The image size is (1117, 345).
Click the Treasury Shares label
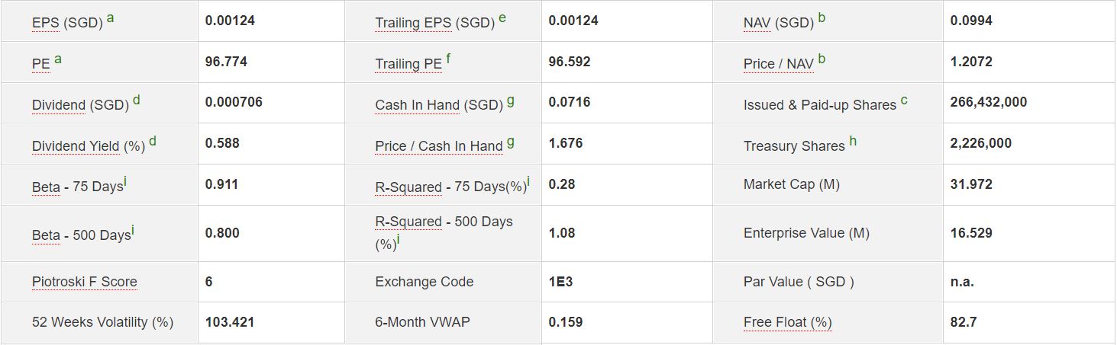(x=794, y=146)
